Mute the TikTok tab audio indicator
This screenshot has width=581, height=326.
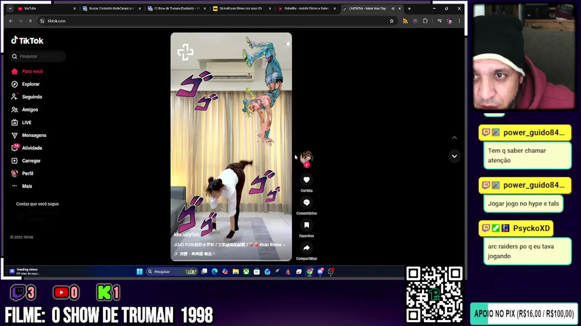point(393,9)
